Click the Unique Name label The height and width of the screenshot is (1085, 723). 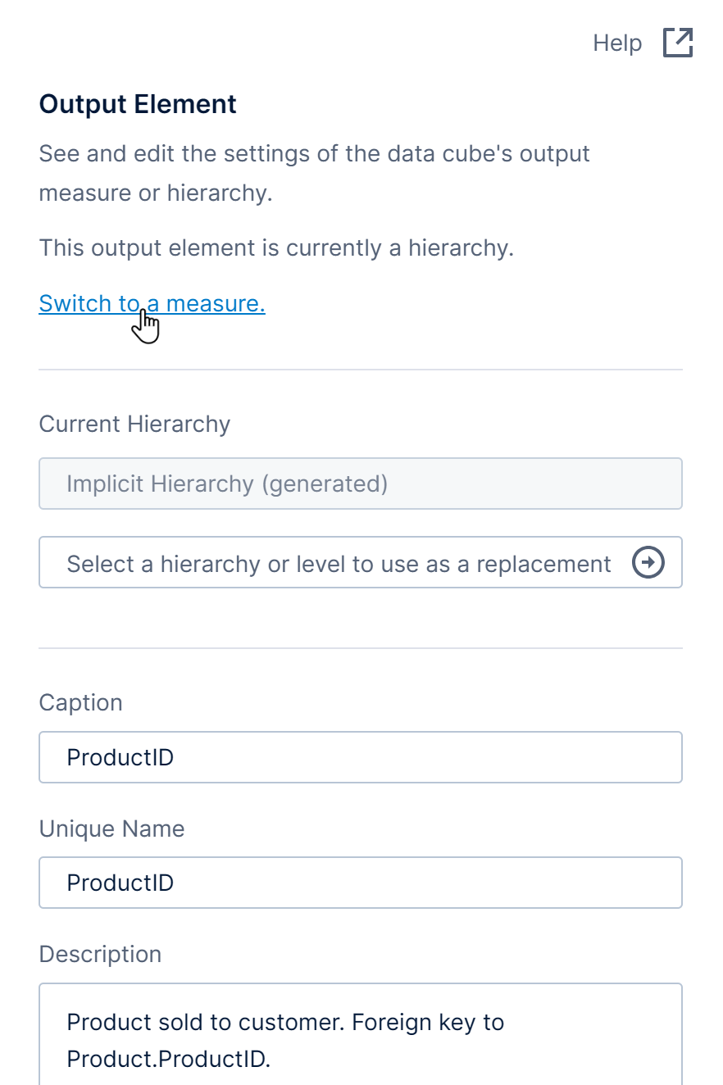[x=111, y=829]
